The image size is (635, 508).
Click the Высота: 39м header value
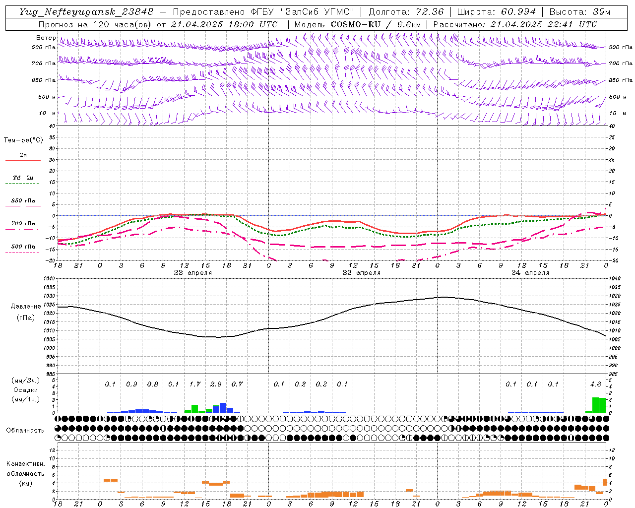tap(580, 12)
